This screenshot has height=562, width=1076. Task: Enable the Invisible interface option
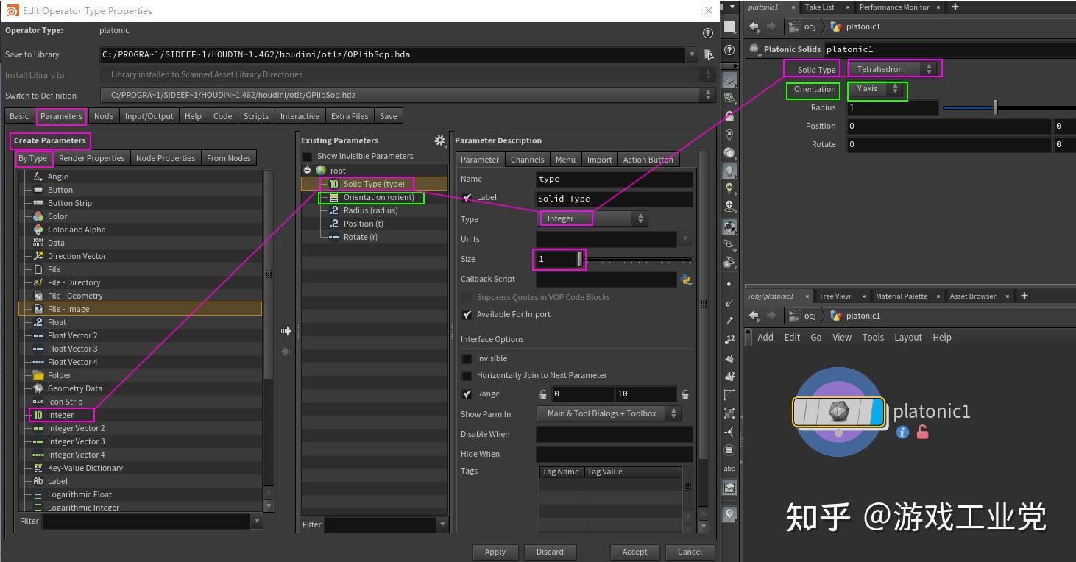(466, 358)
